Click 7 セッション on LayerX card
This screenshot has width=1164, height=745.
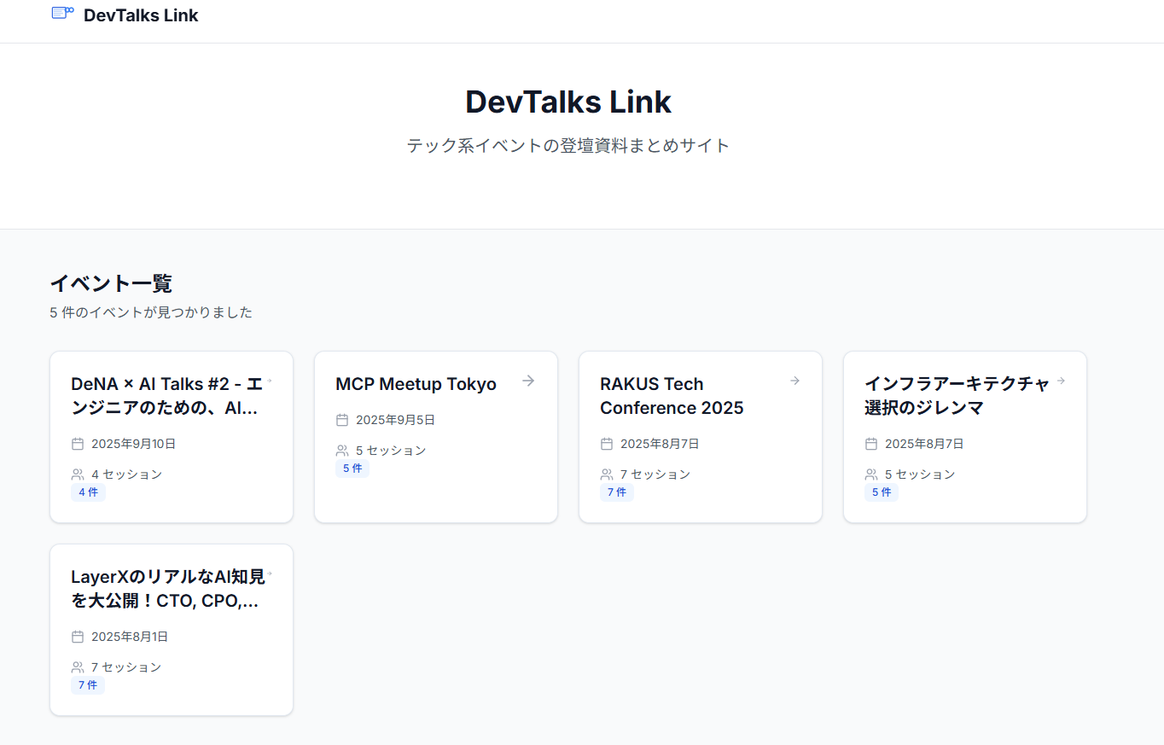click(126, 667)
